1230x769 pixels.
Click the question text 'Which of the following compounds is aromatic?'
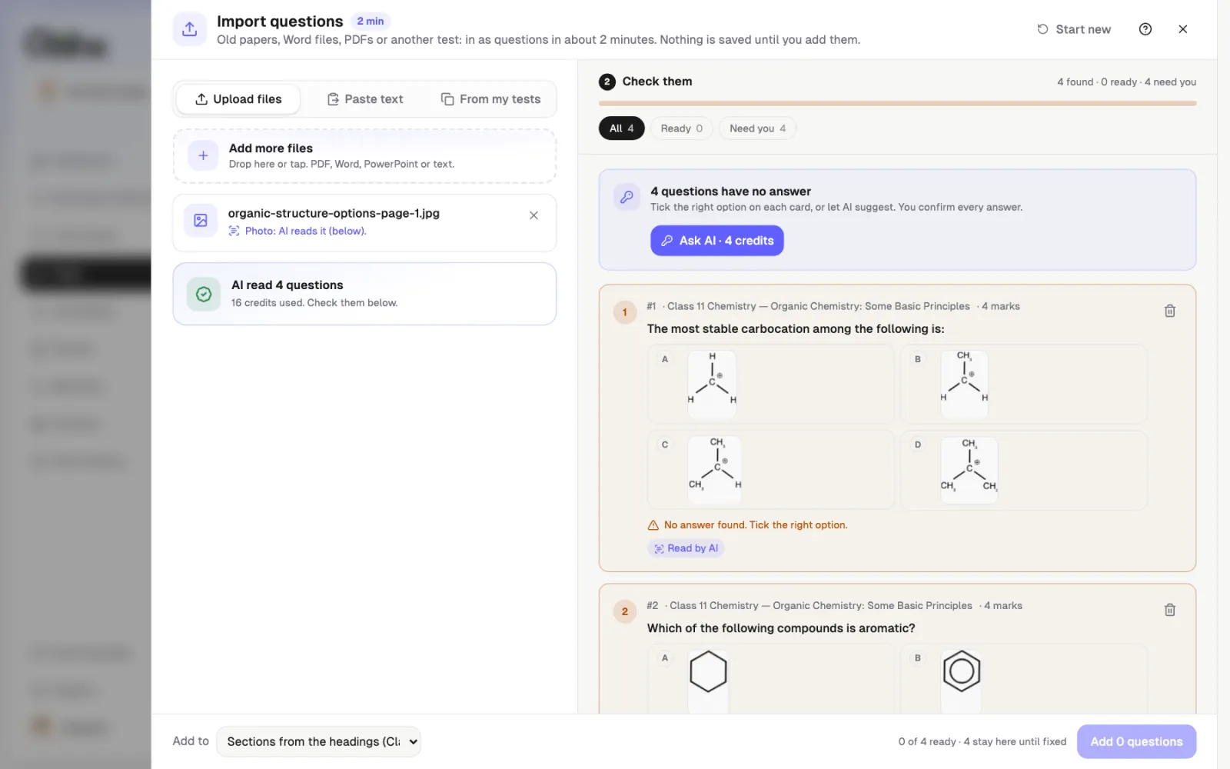(781, 628)
